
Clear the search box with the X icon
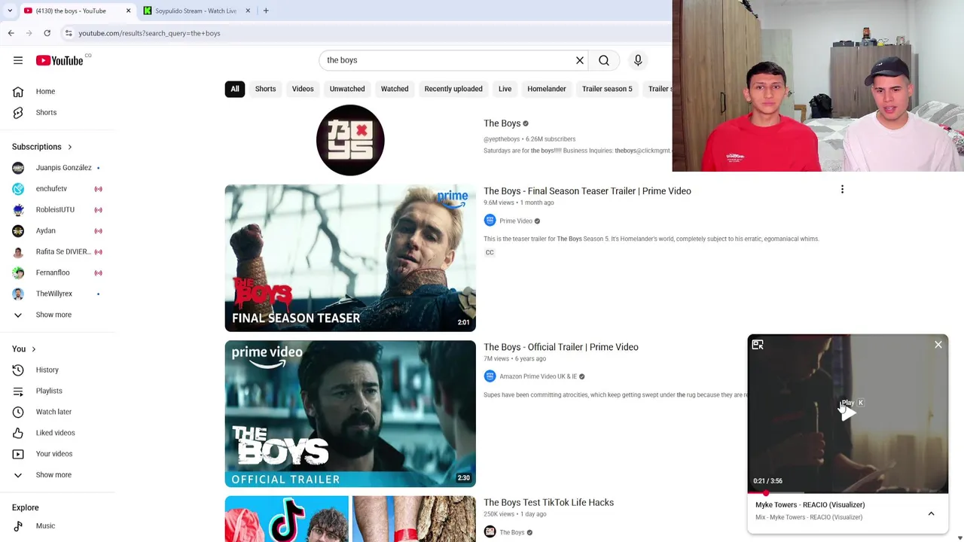(x=580, y=60)
